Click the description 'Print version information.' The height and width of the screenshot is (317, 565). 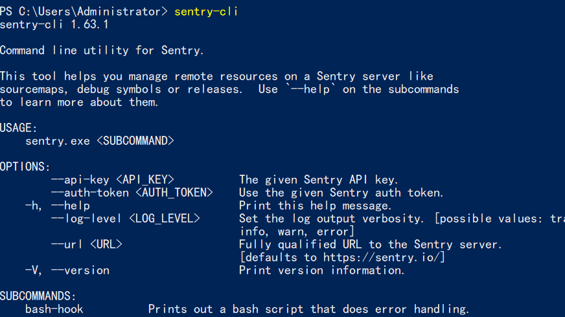[322, 270]
